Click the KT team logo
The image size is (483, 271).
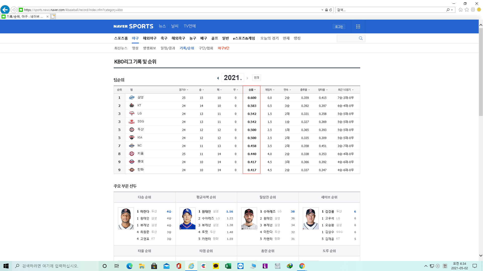coord(132,106)
